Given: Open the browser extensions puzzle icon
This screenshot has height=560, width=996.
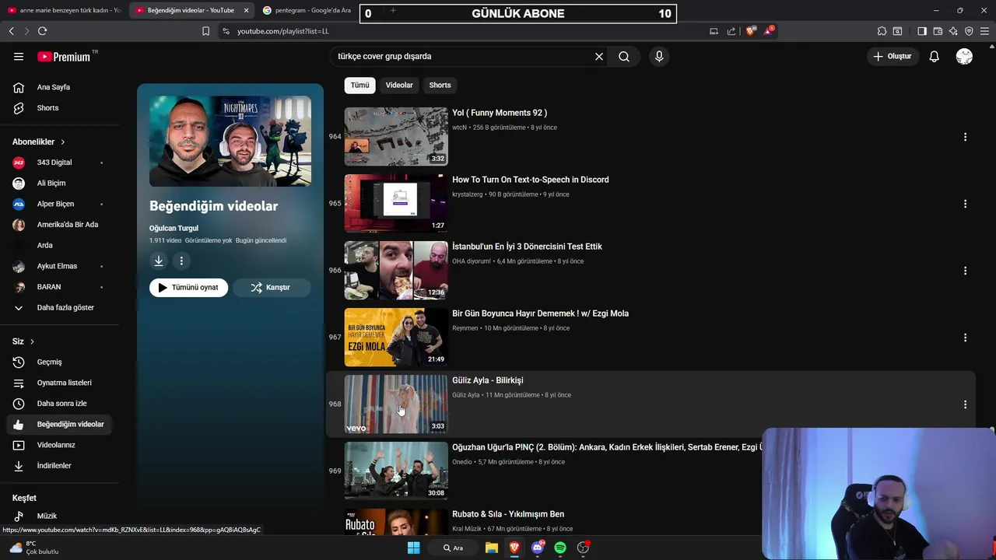Looking at the screenshot, I should [x=882, y=31].
